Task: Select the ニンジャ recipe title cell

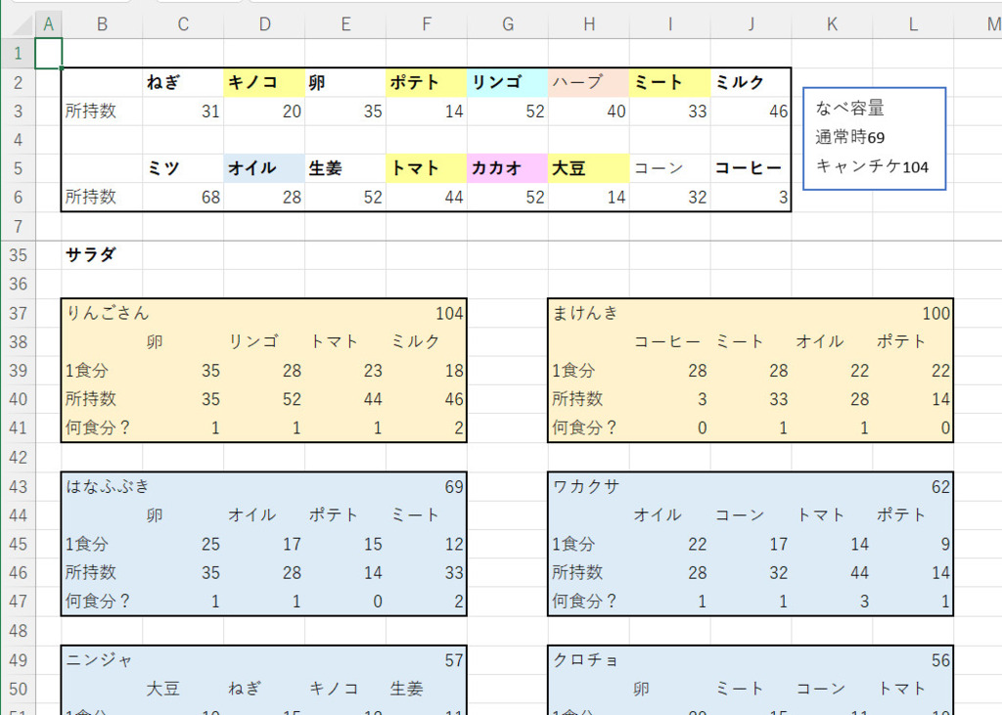Action: click(x=100, y=660)
